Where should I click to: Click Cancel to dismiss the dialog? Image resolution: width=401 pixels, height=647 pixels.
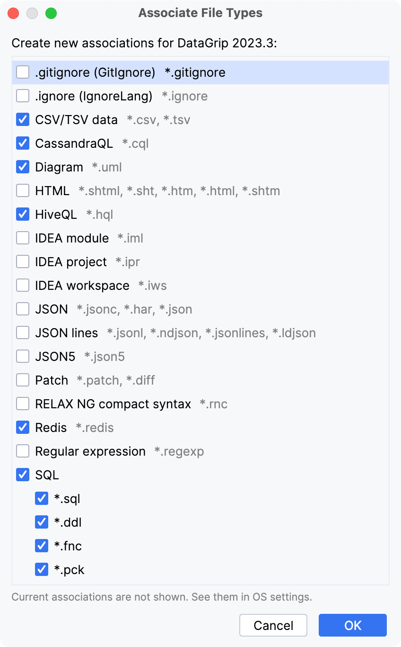coord(273,625)
